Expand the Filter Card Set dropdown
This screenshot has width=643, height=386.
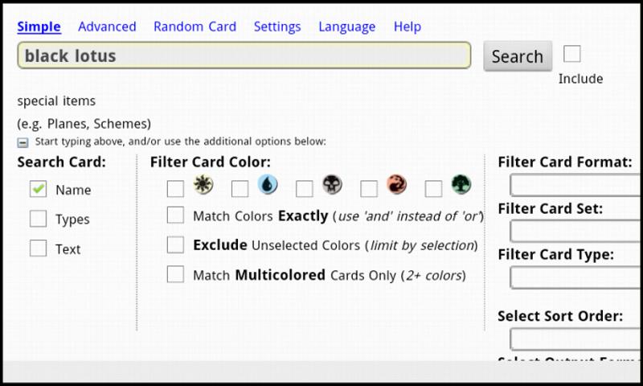[x=575, y=232]
